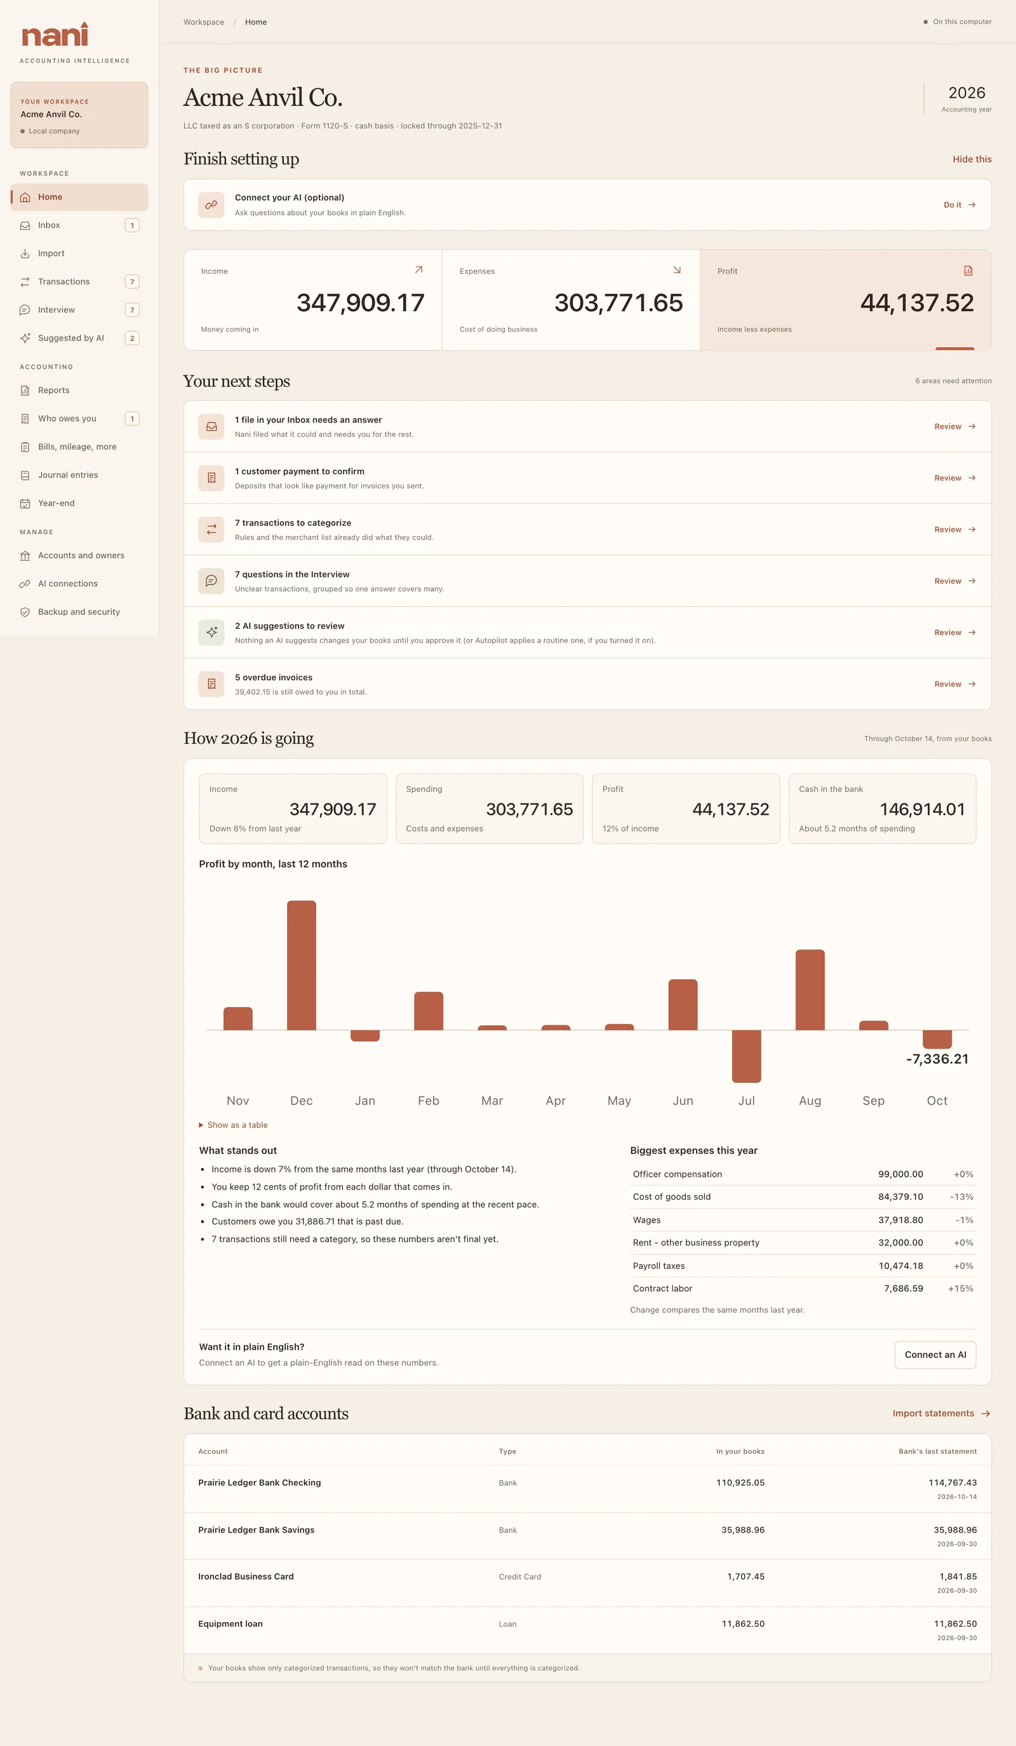Open the Interview chat bubble icon in sidebar
Screen dimensions: 1016x1746
pos(25,311)
